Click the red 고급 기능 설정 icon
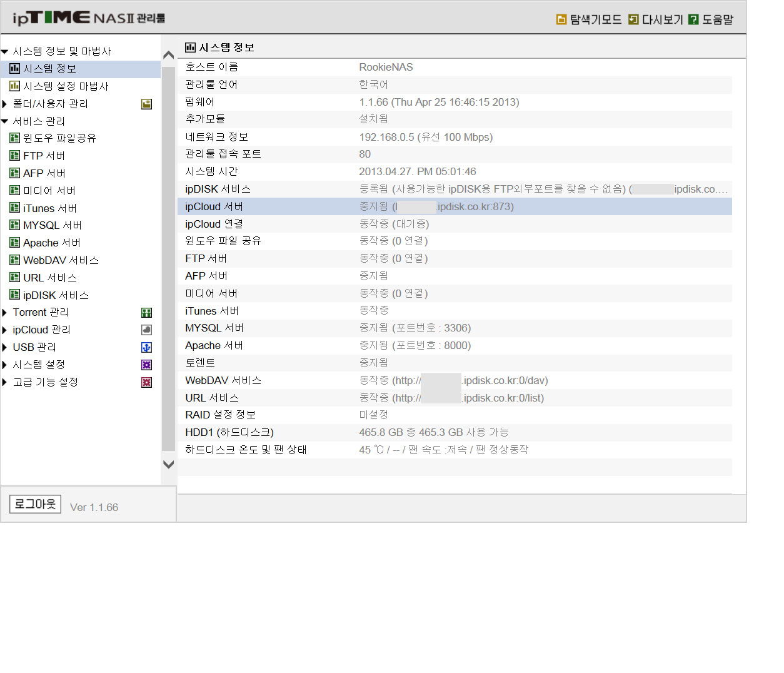 point(147,382)
